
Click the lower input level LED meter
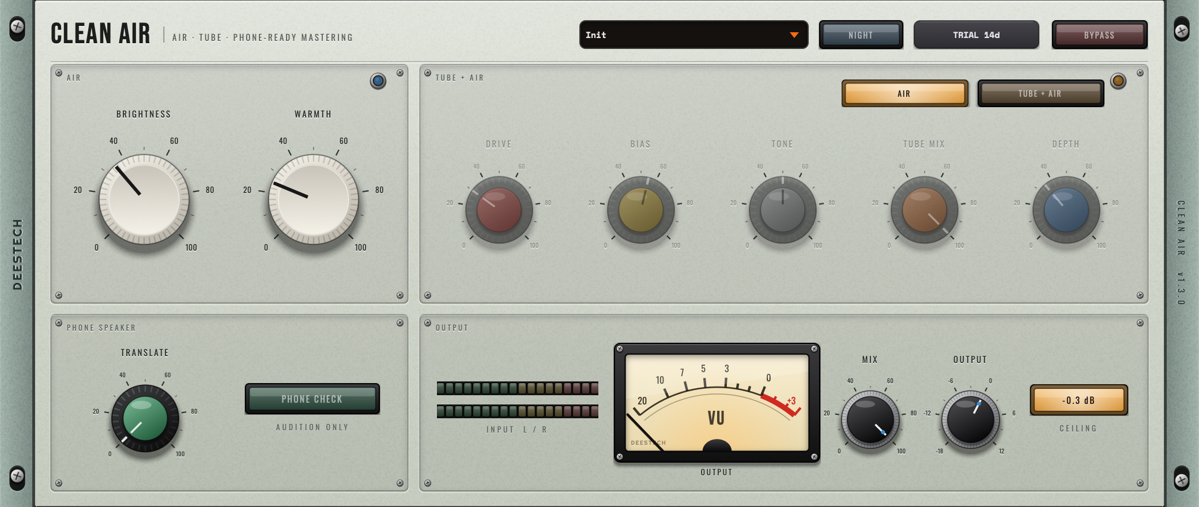(518, 411)
